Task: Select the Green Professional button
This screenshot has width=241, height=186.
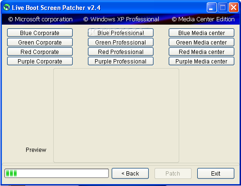Action: pyautogui.click(x=121, y=42)
